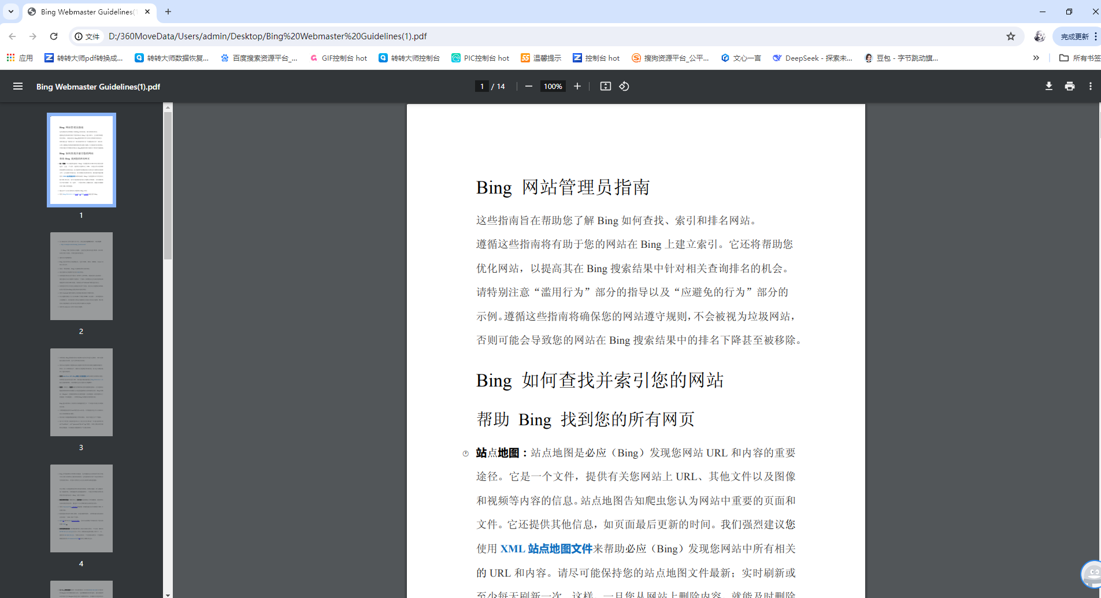
Task: Zoom in on the PDF document
Action: click(577, 86)
